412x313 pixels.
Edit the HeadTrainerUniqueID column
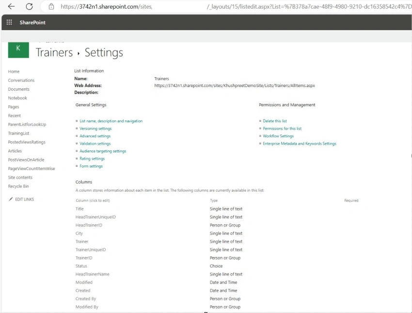(95, 217)
